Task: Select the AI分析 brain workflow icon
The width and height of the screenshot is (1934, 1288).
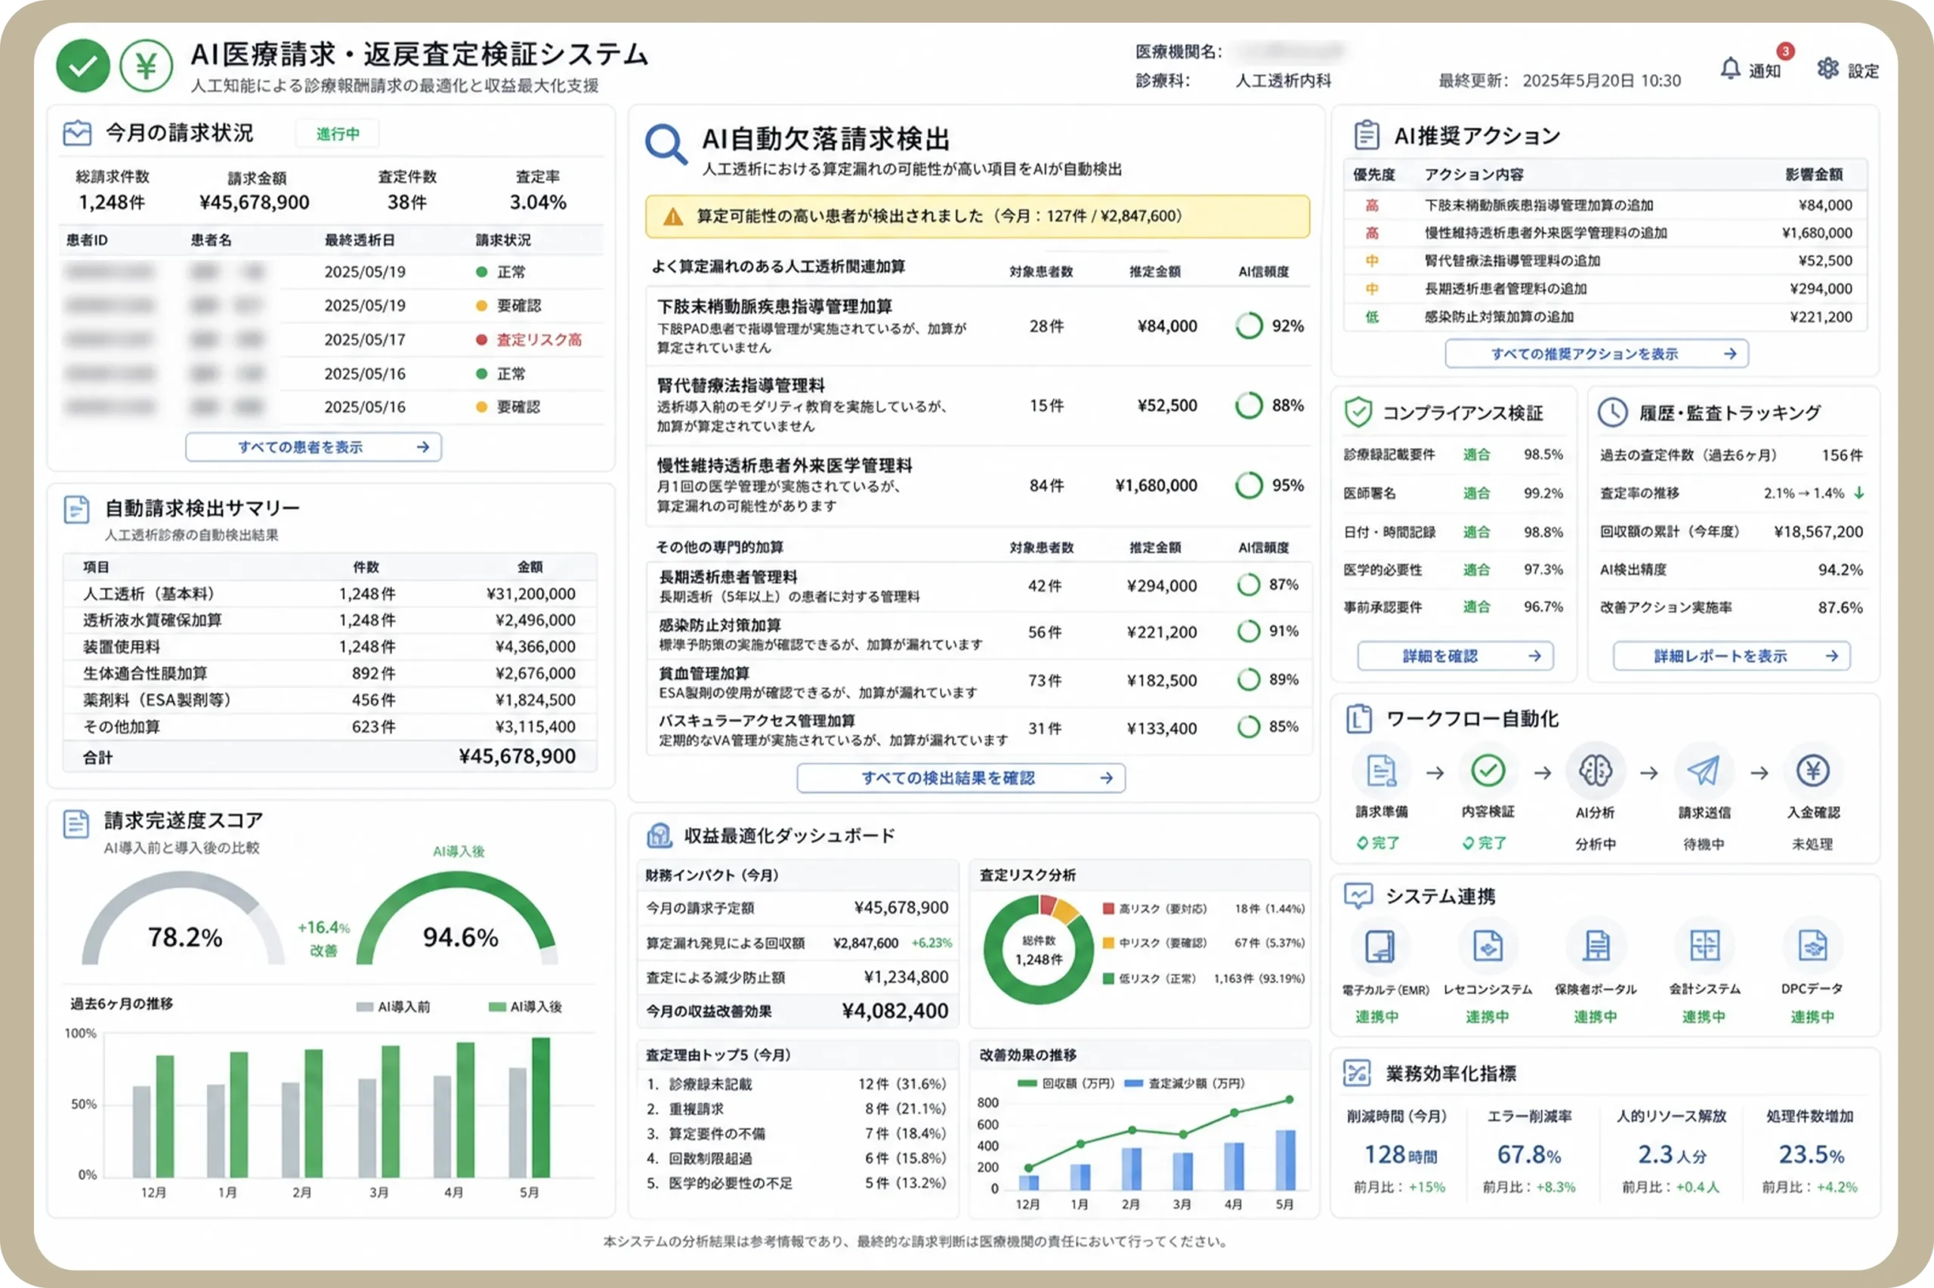Action: pos(1596,771)
